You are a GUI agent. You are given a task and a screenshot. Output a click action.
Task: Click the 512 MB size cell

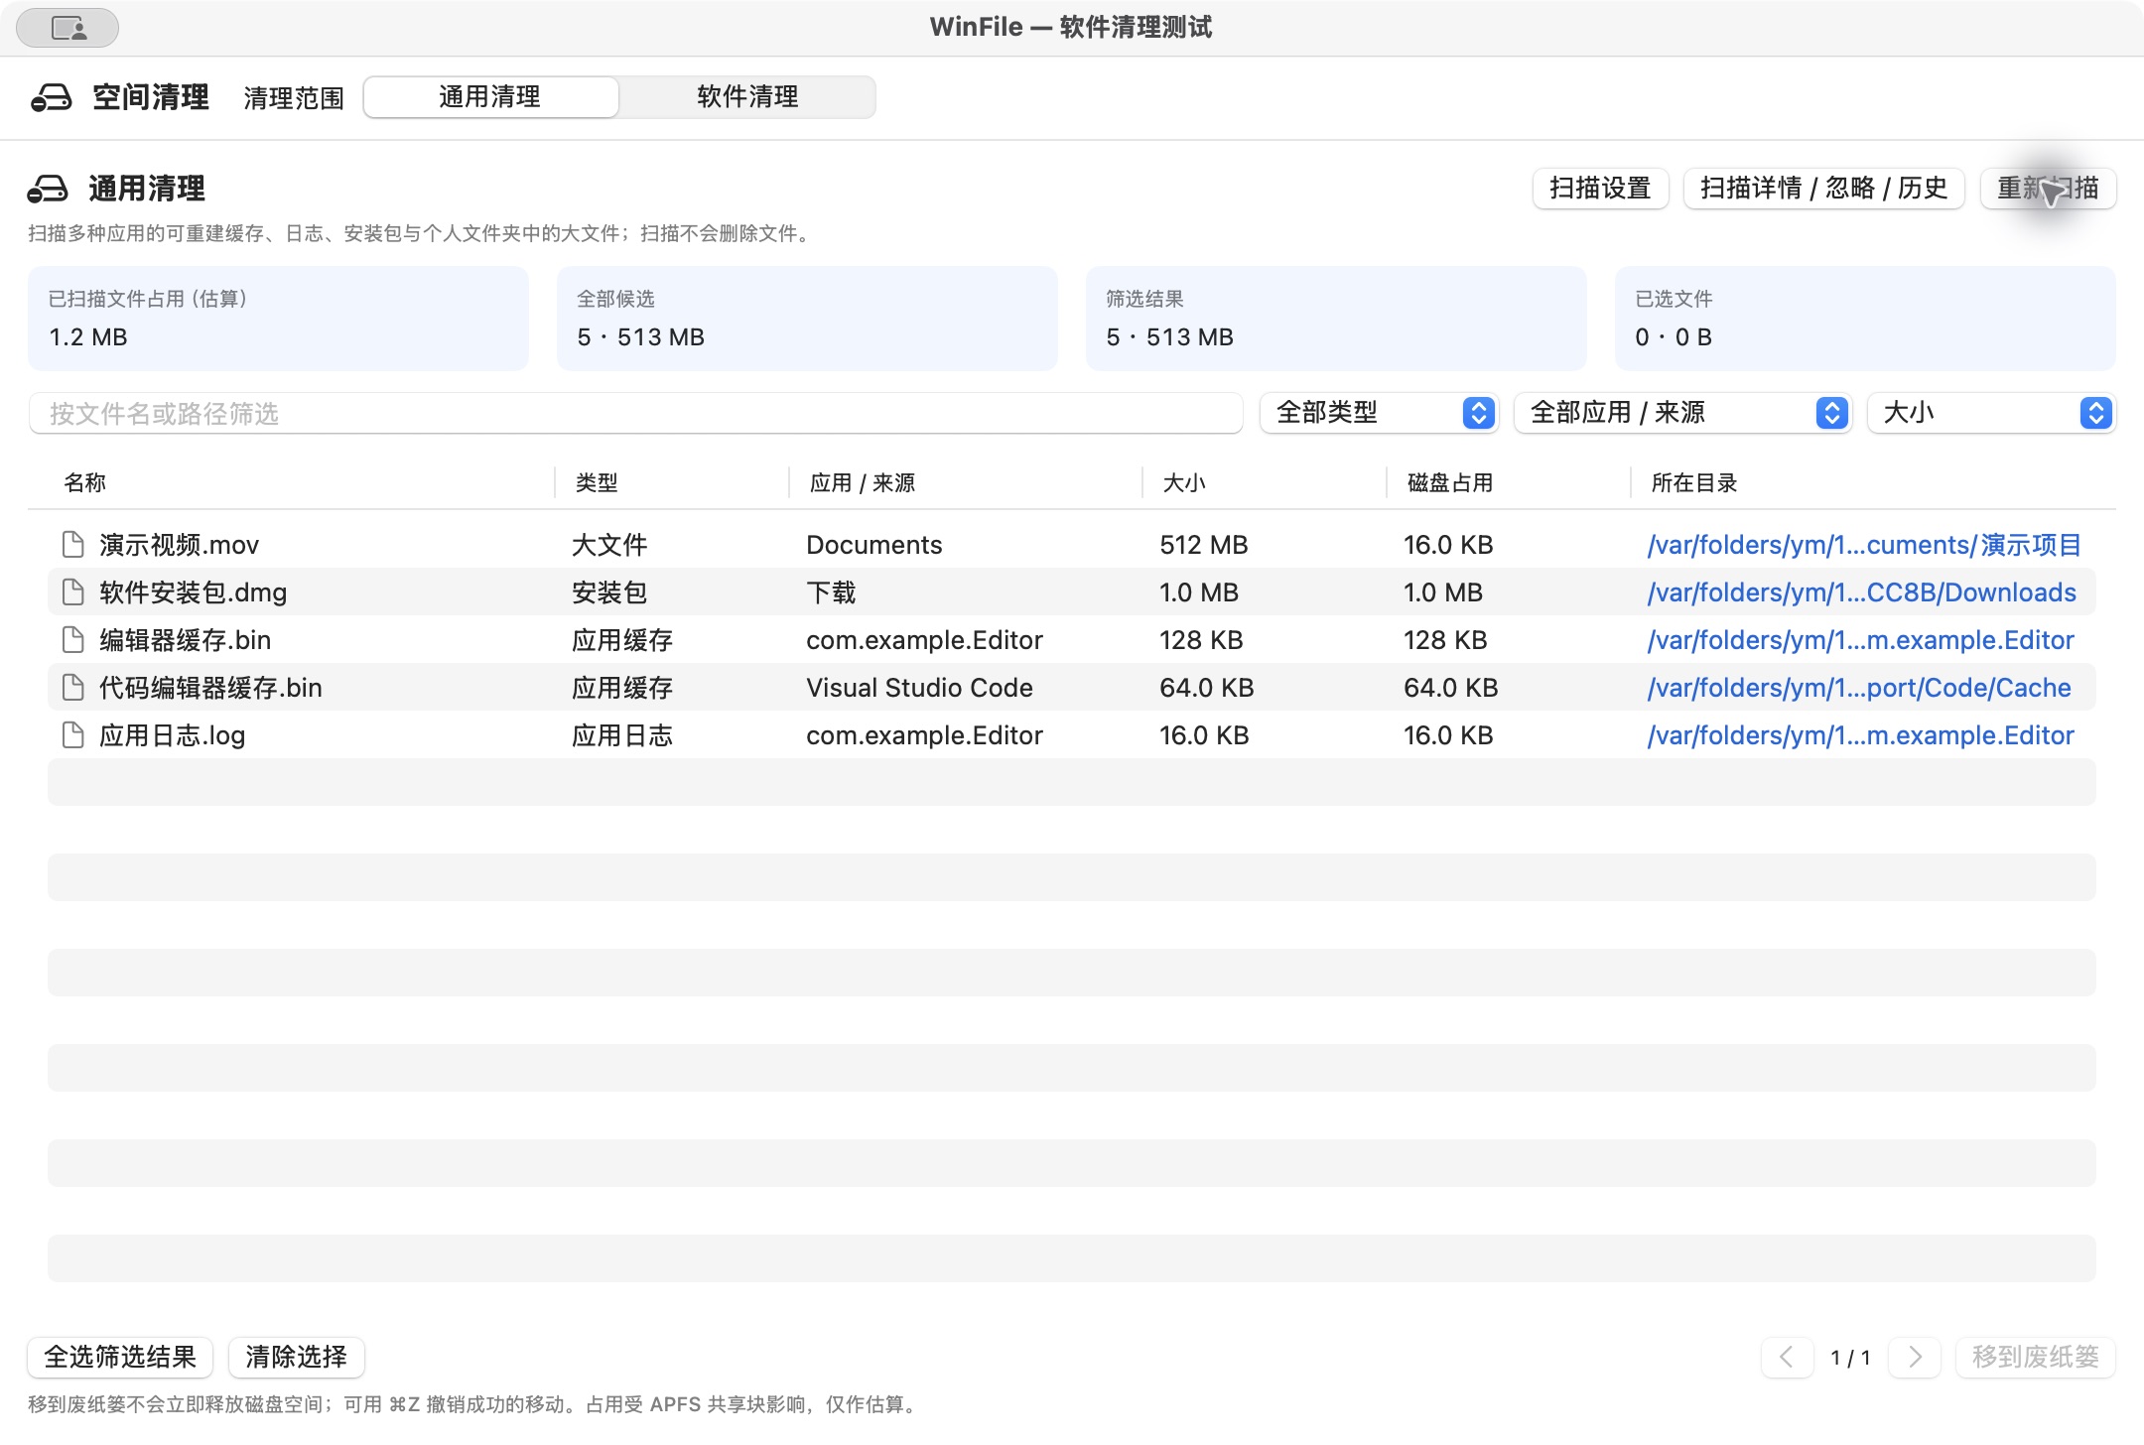click(1204, 545)
